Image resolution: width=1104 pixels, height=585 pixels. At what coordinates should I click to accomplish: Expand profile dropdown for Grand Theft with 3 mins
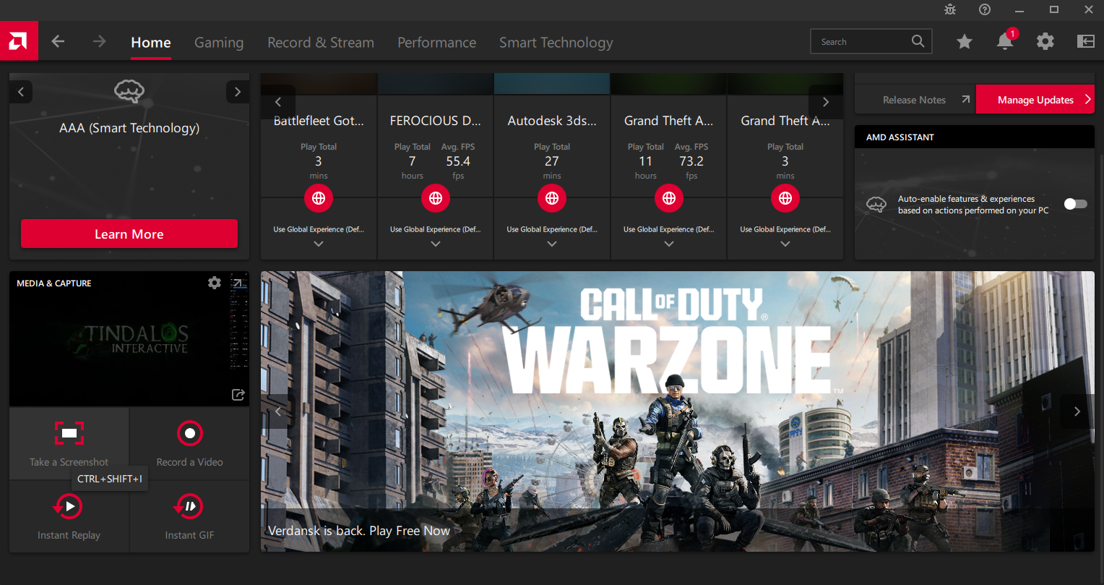[x=785, y=244]
